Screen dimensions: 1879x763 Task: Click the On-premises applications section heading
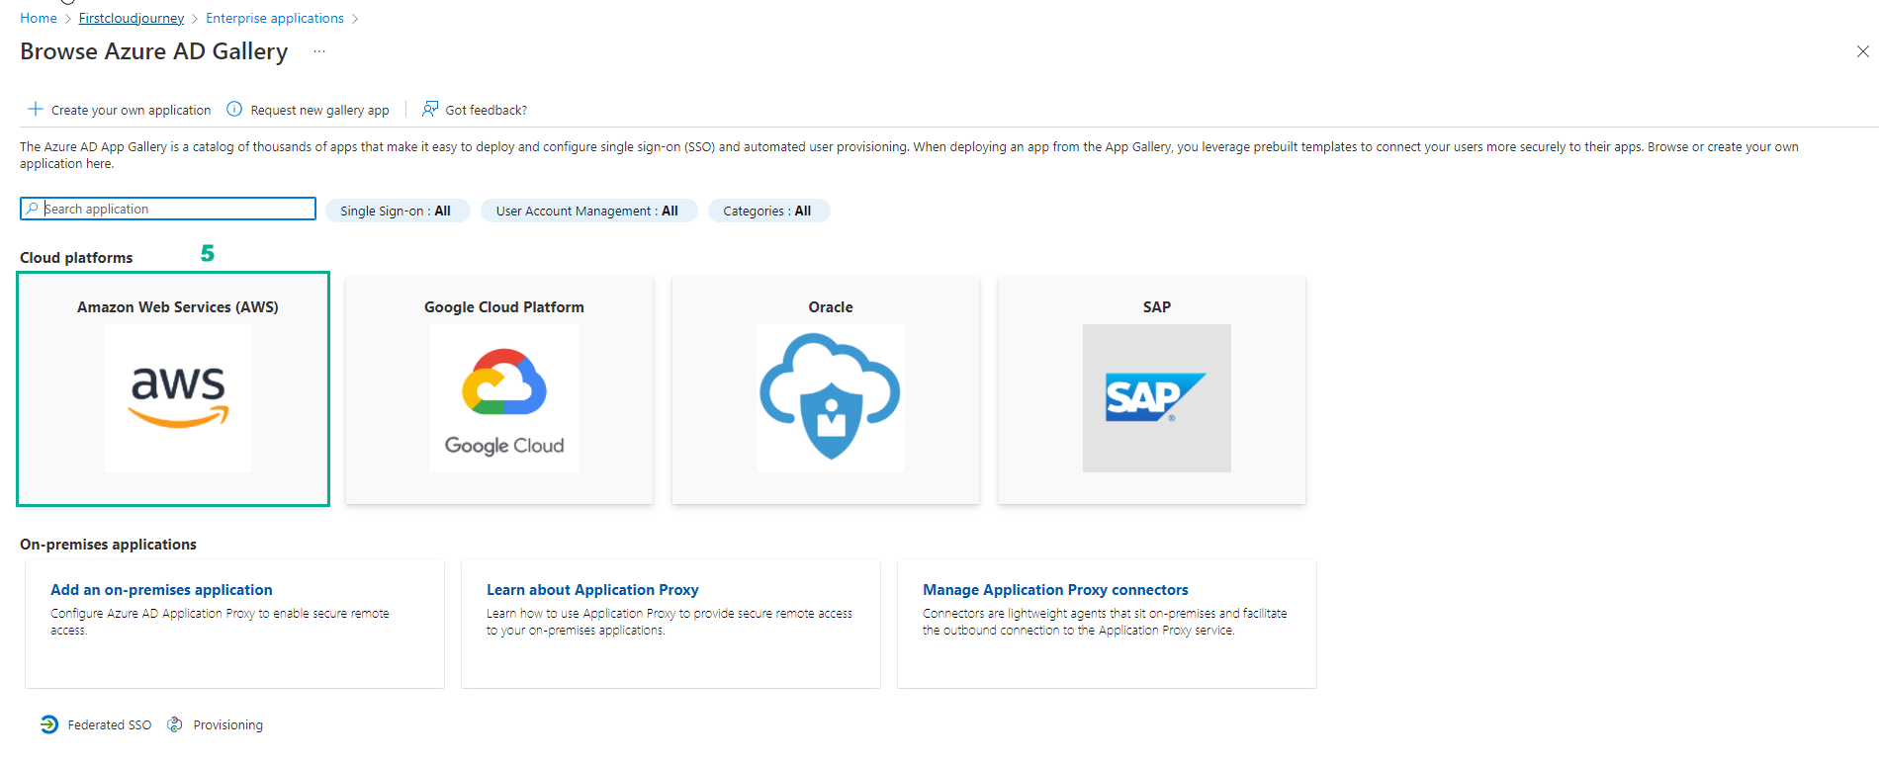(x=108, y=545)
